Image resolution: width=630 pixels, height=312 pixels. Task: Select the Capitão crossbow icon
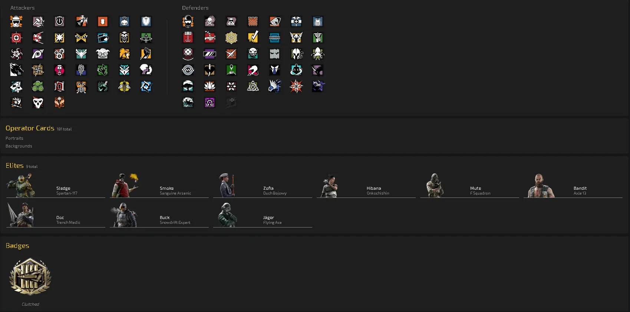[x=146, y=38]
